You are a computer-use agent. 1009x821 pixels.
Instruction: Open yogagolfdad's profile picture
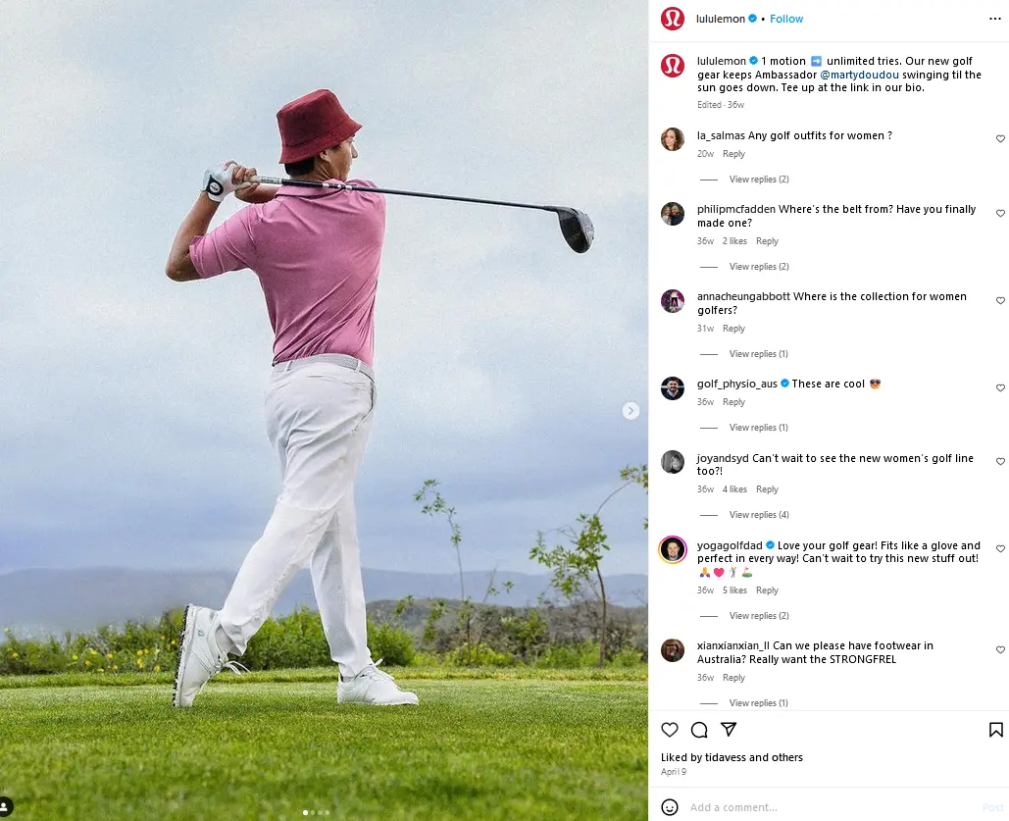[x=672, y=549]
